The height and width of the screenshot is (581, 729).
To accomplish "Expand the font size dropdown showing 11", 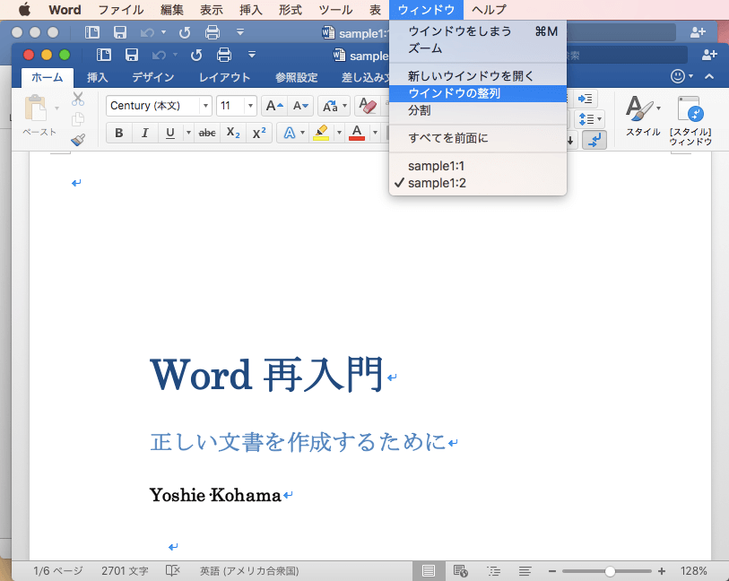I will (249, 106).
